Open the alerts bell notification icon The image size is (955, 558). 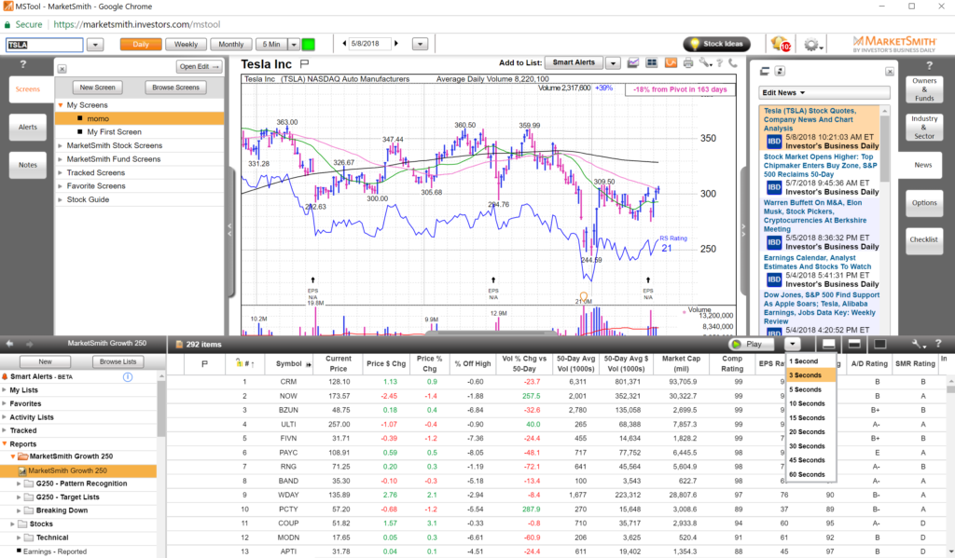point(781,44)
